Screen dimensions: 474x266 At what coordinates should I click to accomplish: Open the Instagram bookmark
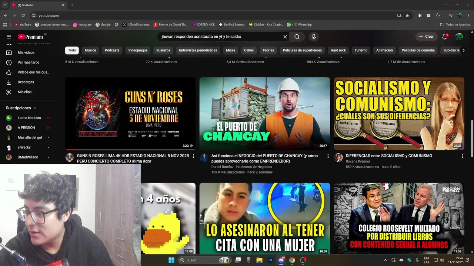point(82,25)
